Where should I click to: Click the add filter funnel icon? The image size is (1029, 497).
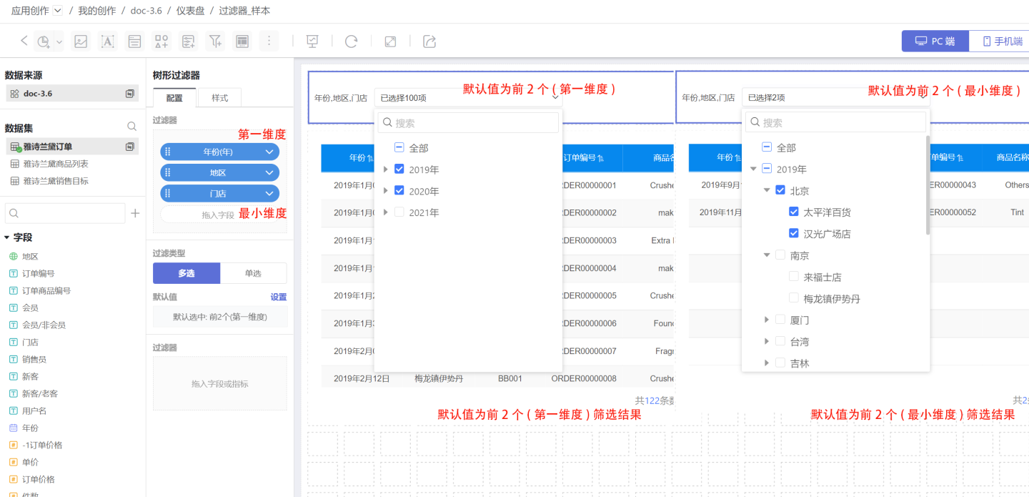point(215,41)
